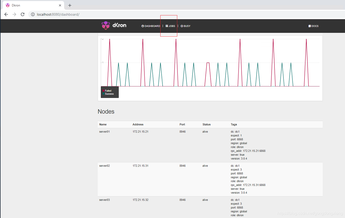Click the server01 port 8946 cell
The width and height of the screenshot is (345, 218).
tap(183, 132)
